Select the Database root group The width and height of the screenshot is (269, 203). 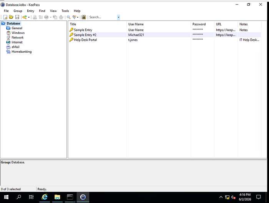(13, 23)
